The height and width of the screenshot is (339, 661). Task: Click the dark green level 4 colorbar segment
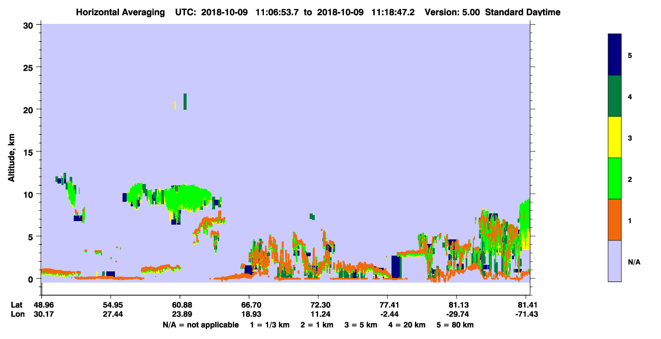615,96
